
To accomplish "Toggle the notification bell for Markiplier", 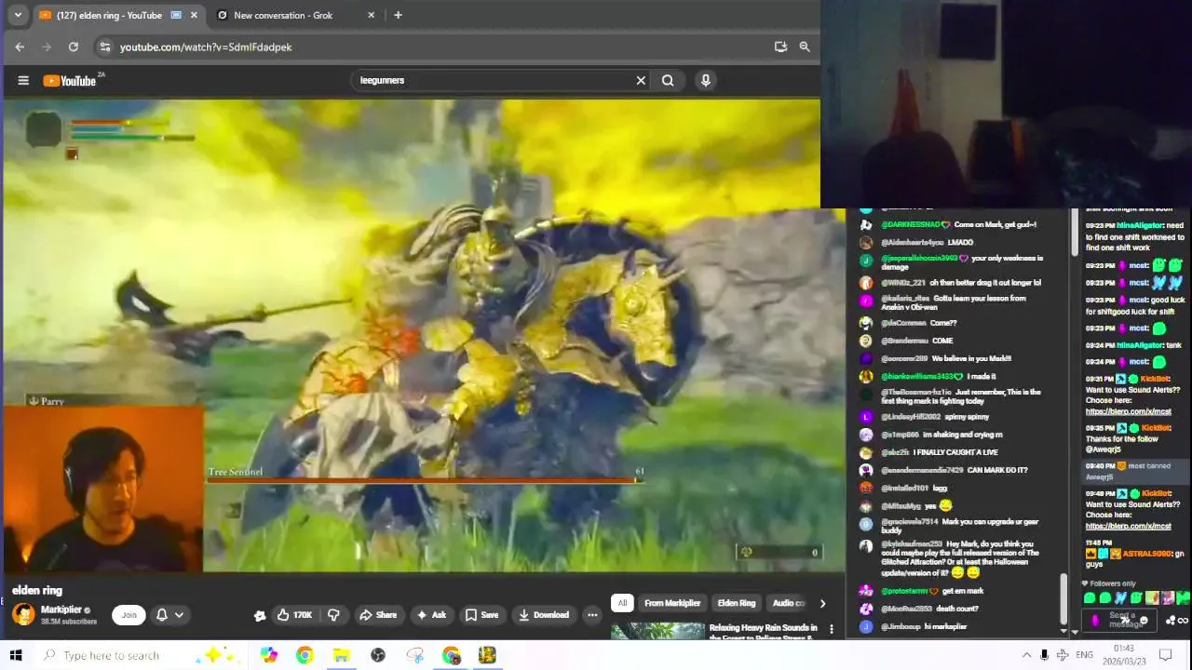I will [x=161, y=614].
